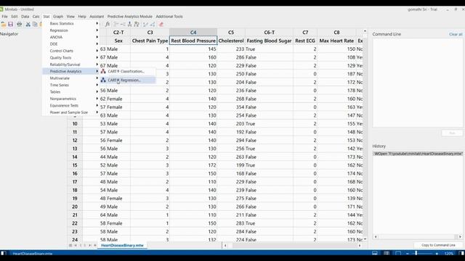Click the history pane left scroll arrow
The image size is (465, 261).
click(376, 236)
